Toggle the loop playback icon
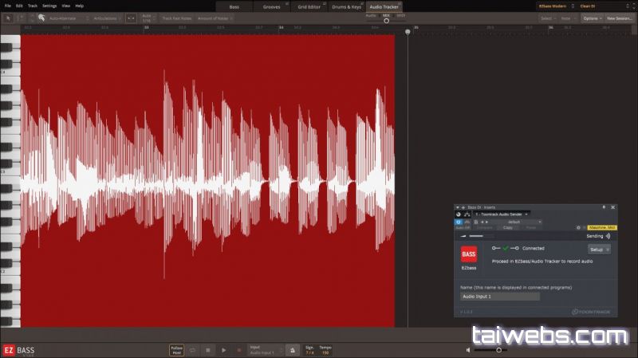Viewport: 638px width, 358px height. (193, 349)
